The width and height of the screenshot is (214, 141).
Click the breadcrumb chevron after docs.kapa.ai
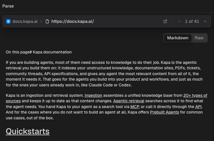(41, 21)
